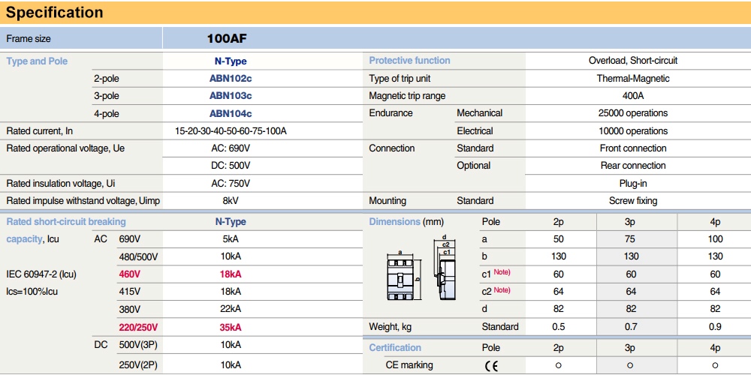The image size is (751, 375).
Task: Click the Protective function heading
Action: pos(409,61)
